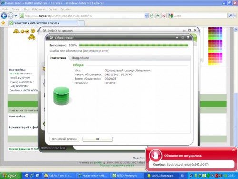238x179 pixels.
Task: Click the пуск Start button
Action: [10, 176]
